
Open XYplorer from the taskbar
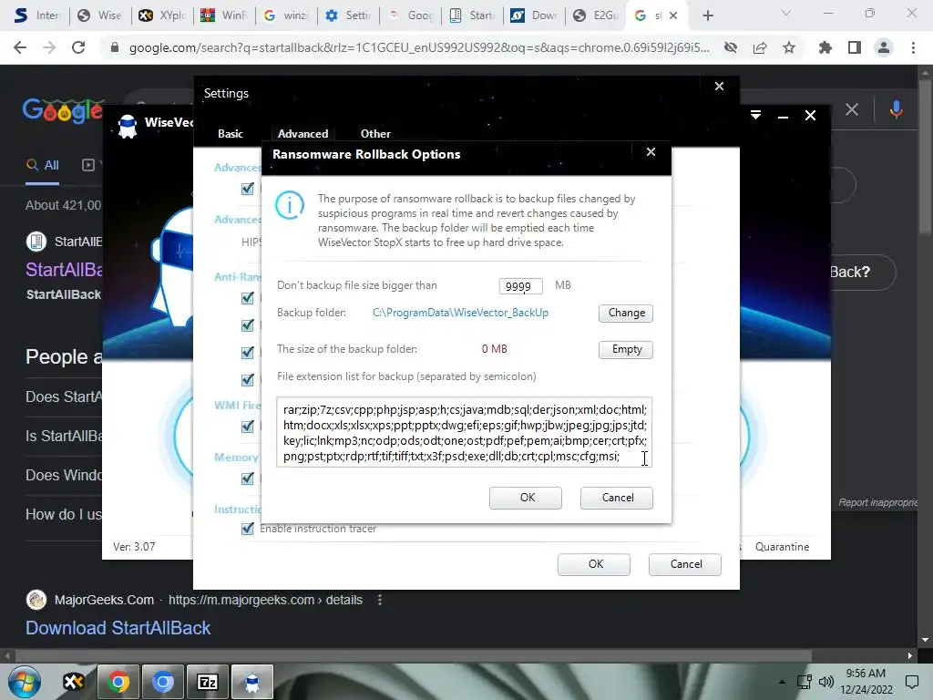pos(74,682)
